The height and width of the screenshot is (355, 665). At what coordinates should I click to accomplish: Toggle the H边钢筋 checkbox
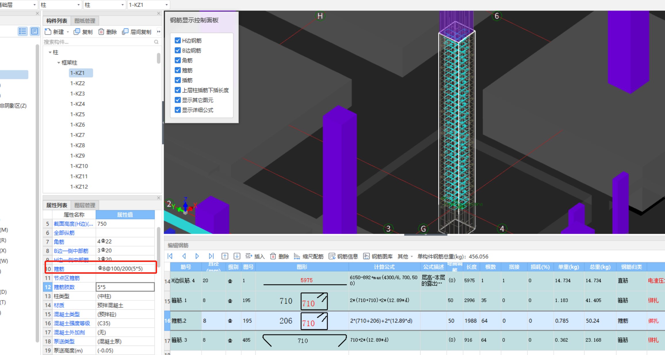[x=178, y=40]
